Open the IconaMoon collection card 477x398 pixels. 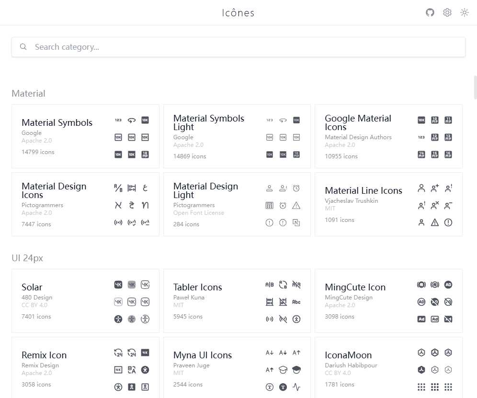[348, 355]
